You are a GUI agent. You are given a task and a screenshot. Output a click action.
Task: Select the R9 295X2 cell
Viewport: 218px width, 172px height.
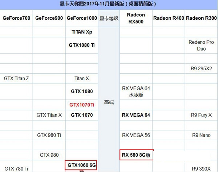coord(201,69)
